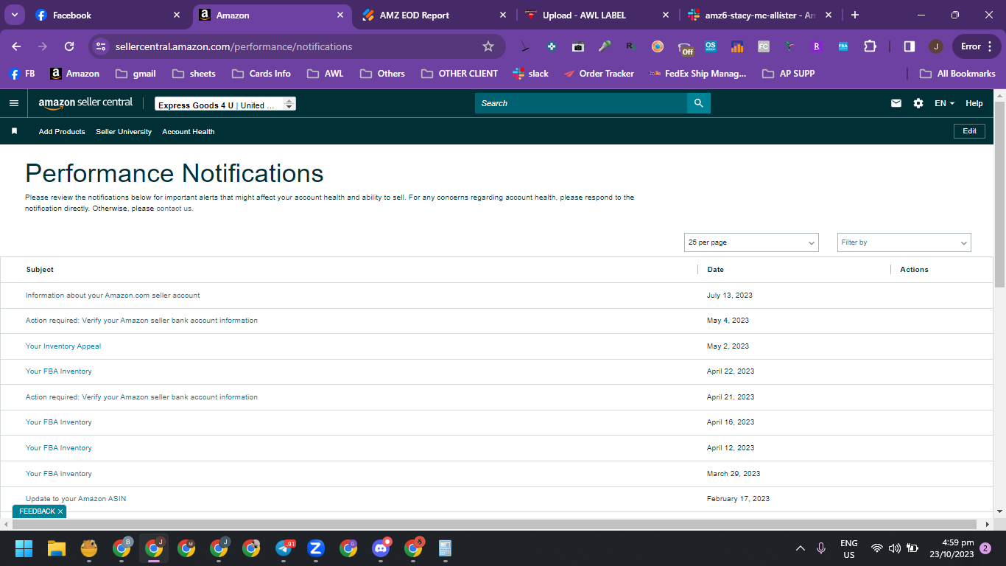Open the Chrome extensions puzzle icon

870,46
